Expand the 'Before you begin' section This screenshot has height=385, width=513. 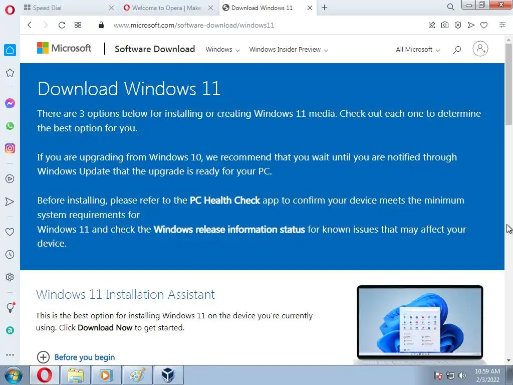76,357
